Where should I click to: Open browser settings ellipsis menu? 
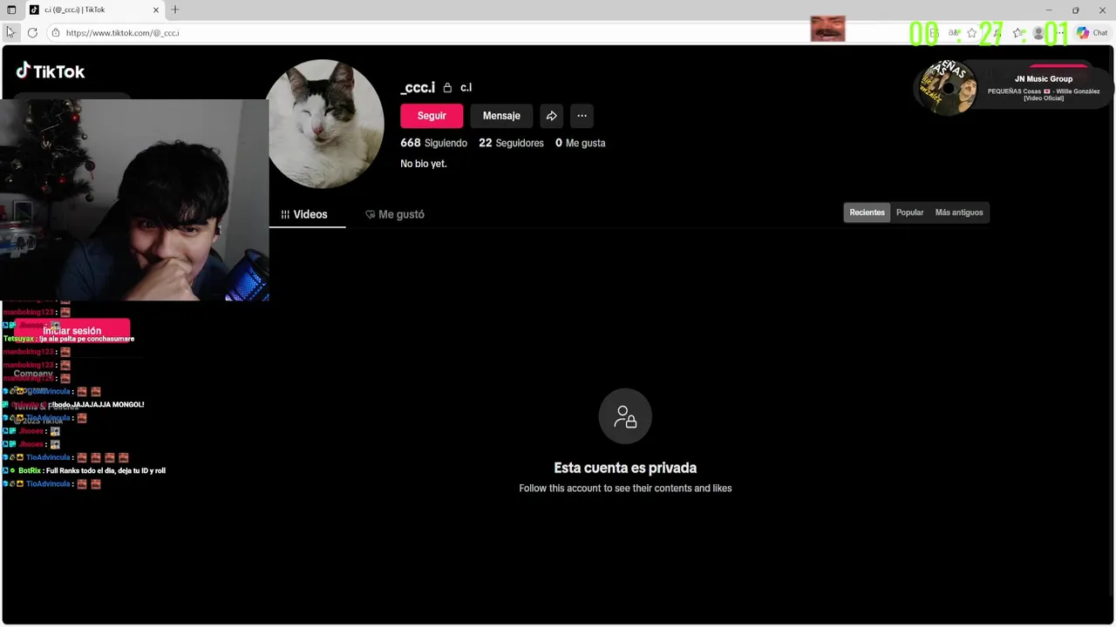1062,33
